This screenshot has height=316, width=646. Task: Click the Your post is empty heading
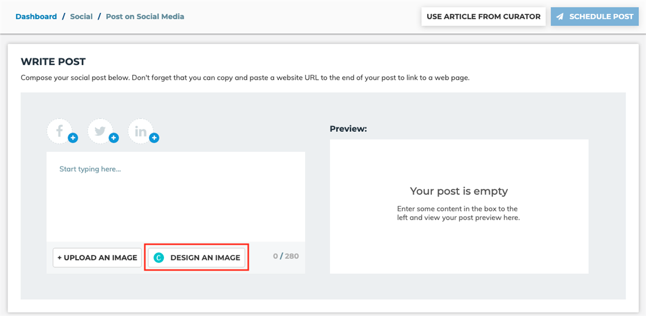(x=459, y=191)
